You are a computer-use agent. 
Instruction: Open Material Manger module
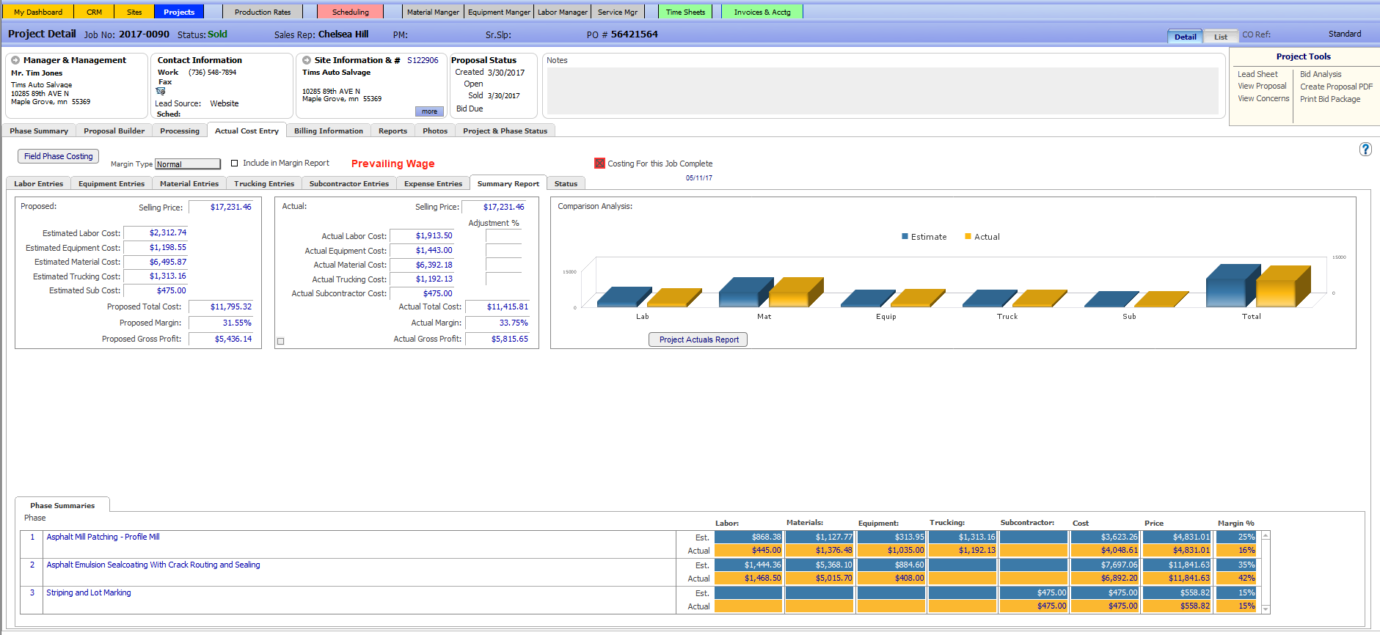pyautogui.click(x=433, y=12)
